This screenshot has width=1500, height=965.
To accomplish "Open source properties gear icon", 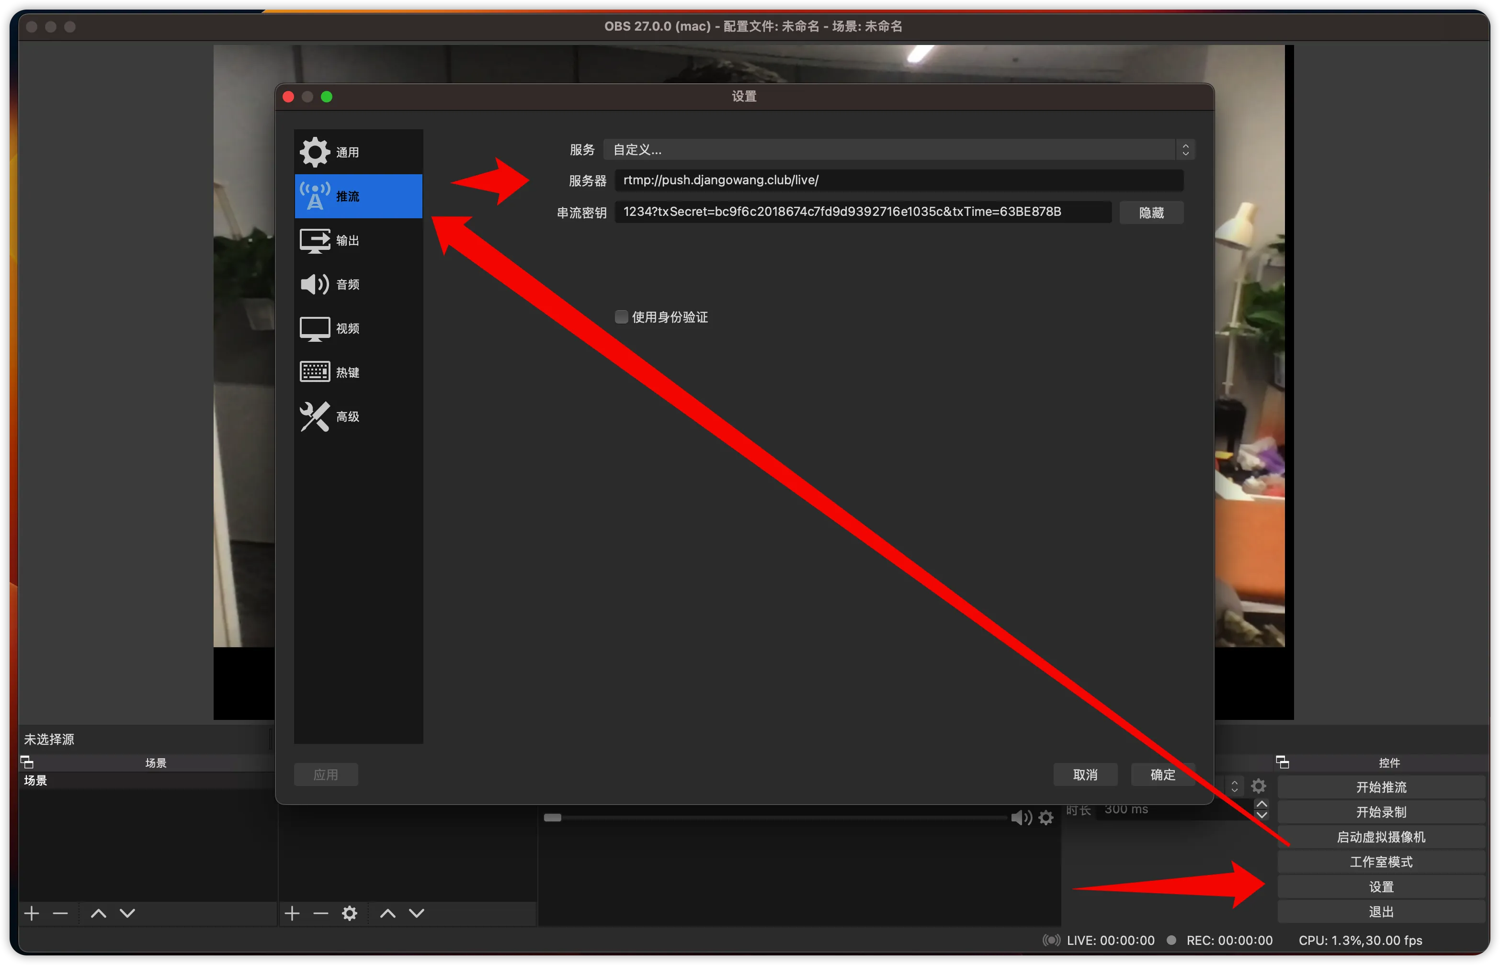I will (x=349, y=914).
